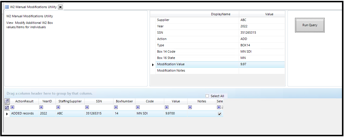Click the Modification Notes value field
Viewport: 344px width, 138px height.
tap(262, 71)
